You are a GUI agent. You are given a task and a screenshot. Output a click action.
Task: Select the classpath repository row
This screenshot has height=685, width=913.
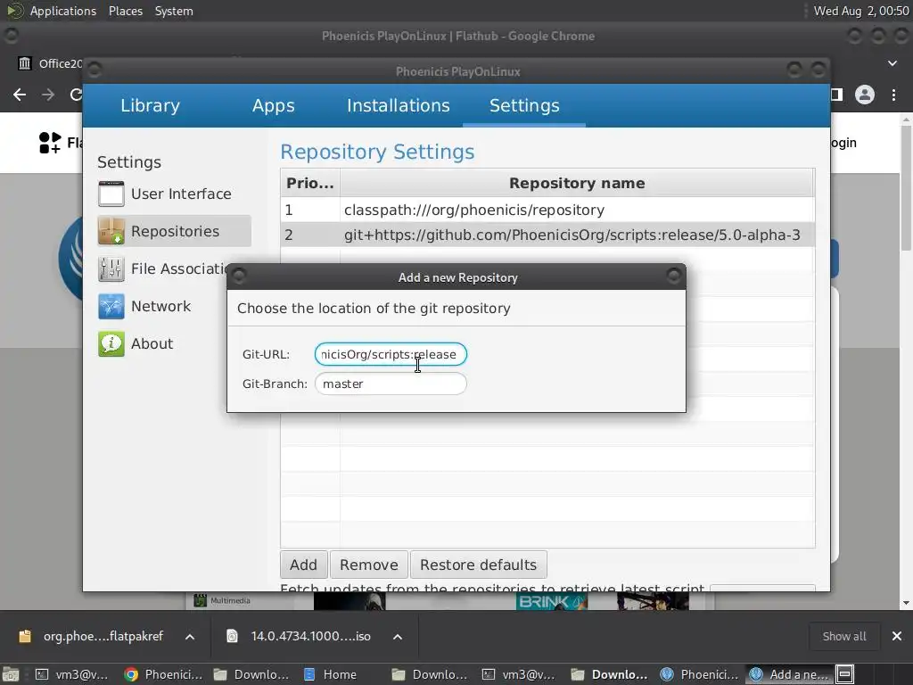point(547,210)
